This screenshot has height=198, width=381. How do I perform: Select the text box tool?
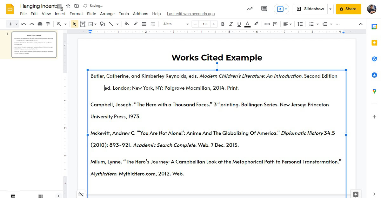83,24
